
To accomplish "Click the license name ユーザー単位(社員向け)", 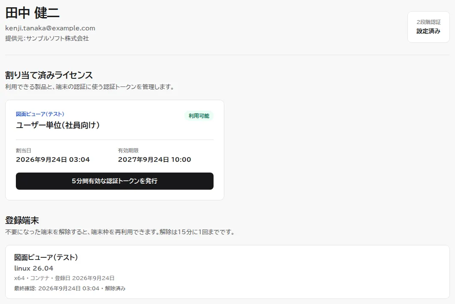I will (x=58, y=125).
